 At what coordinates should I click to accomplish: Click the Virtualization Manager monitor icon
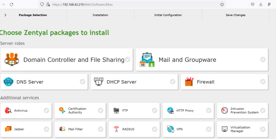pyautogui.click(x=225, y=129)
